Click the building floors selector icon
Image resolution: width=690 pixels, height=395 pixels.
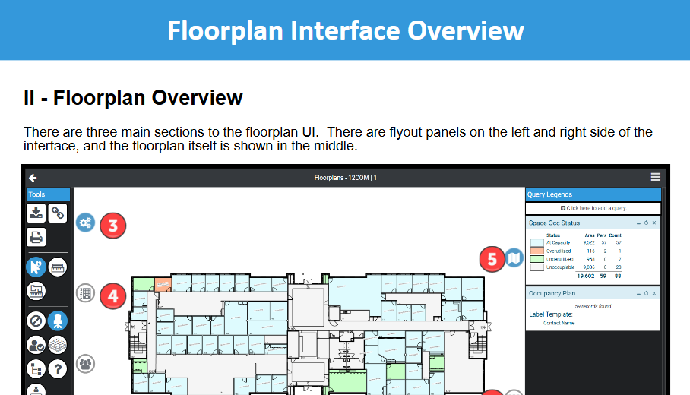(85, 292)
